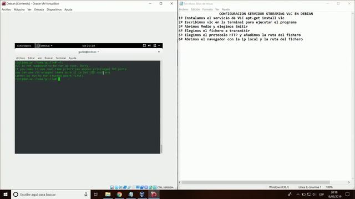Click line 4º Elegimos el fichero a transmitir

pos(214,31)
